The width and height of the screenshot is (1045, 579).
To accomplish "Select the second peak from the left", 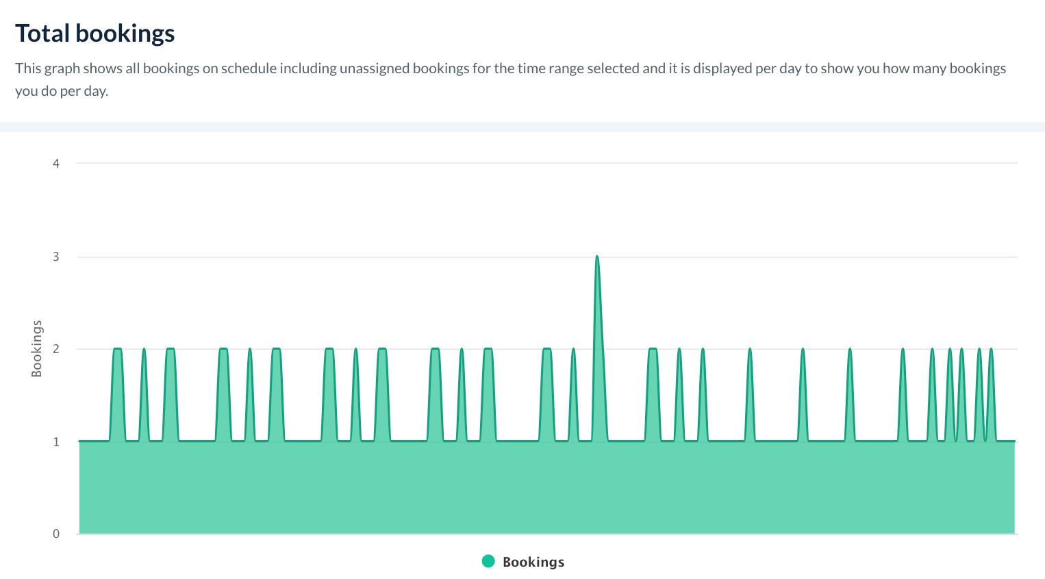I will tap(144, 350).
